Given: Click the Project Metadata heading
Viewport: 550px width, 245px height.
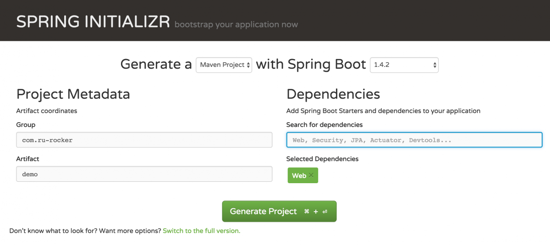Looking at the screenshot, I should click(73, 94).
